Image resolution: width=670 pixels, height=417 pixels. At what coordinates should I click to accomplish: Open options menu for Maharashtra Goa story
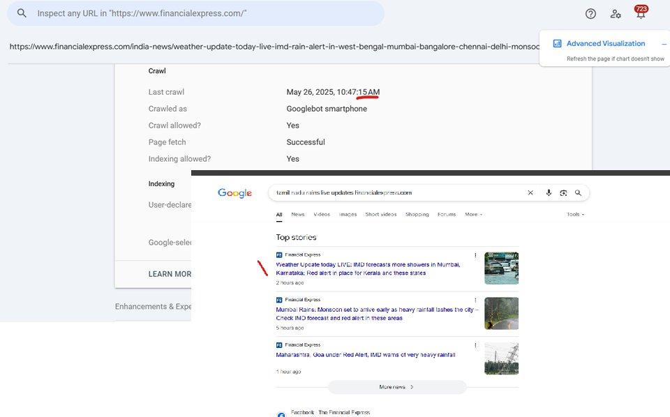475,345
